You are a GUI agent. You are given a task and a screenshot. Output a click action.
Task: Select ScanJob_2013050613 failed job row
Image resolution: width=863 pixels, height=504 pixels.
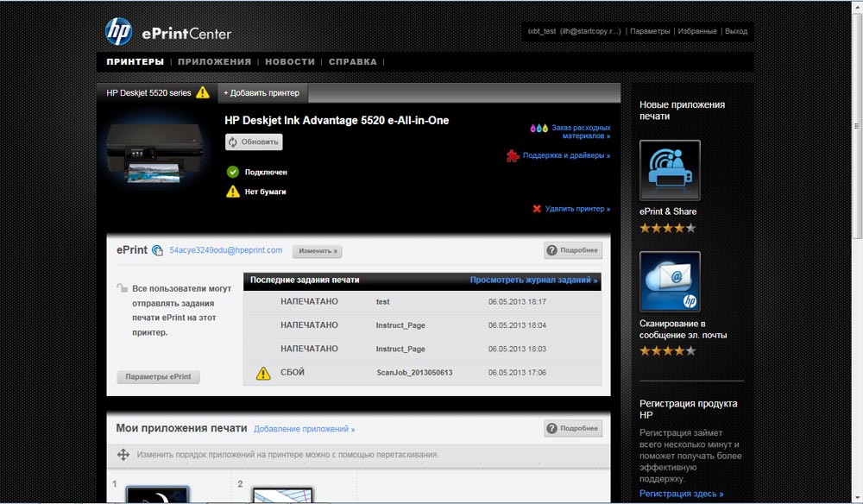pyautogui.click(x=422, y=373)
